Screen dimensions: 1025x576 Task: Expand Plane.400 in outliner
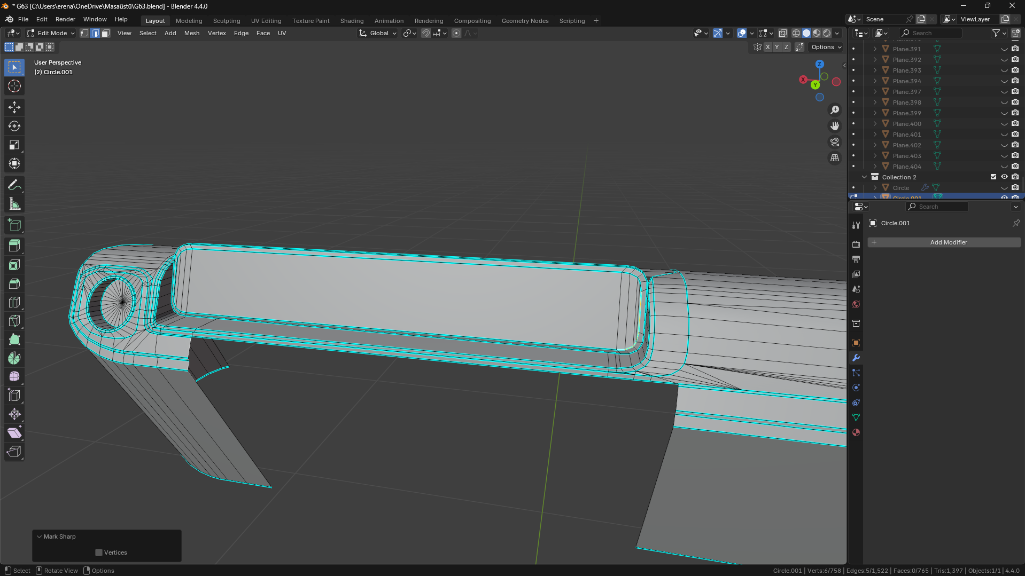(875, 123)
